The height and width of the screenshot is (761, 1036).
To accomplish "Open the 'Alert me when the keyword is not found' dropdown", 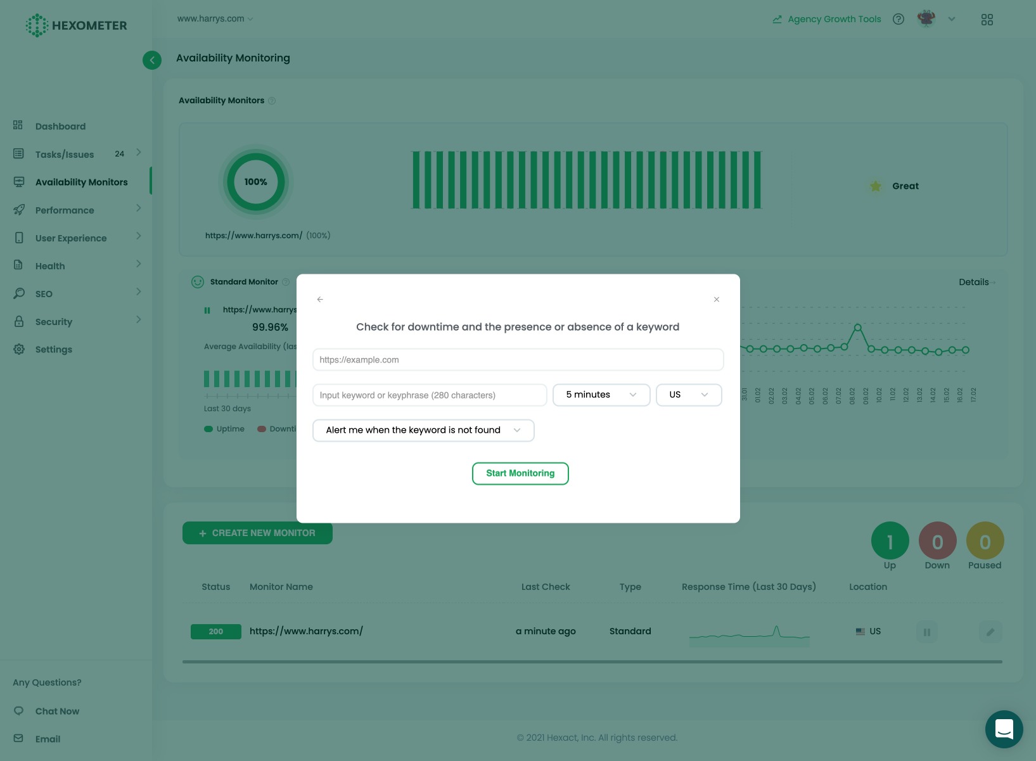I will pos(424,430).
